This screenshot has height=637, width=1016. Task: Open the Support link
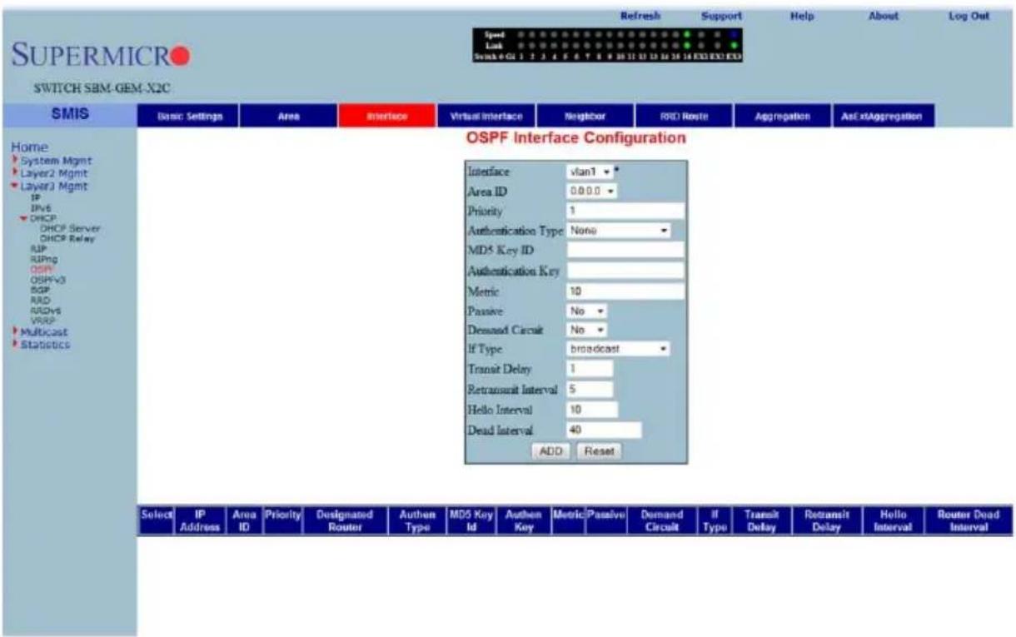tap(720, 15)
